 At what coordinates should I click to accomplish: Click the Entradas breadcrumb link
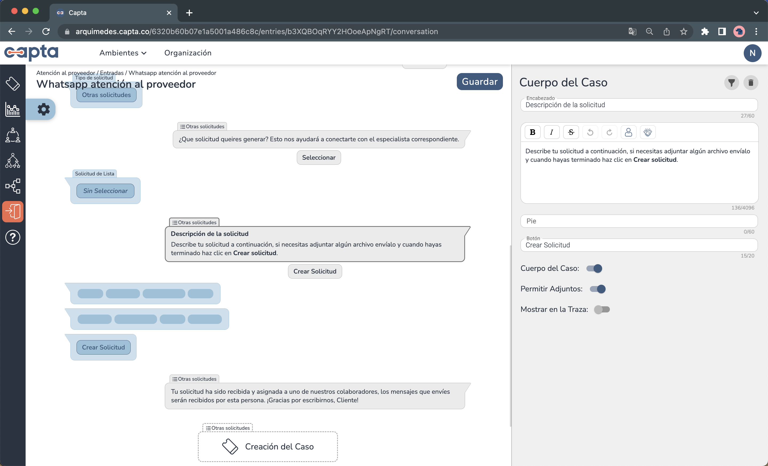(x=111, y=73)
